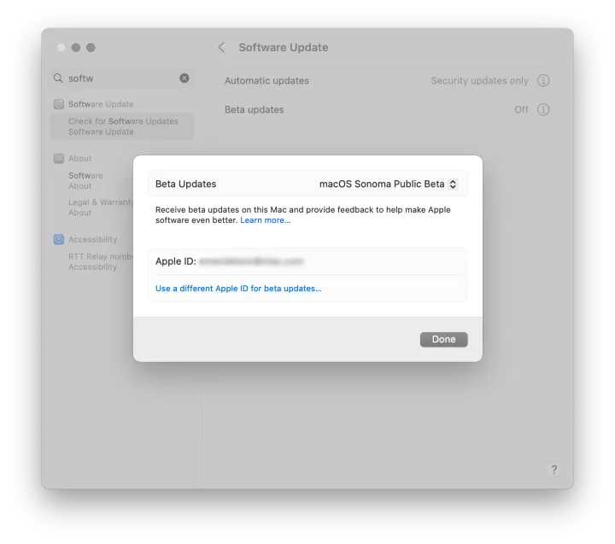615x544 pixels.
Task: Click the Software Update gear icon in sidebar
Action: tap(59, 104)
